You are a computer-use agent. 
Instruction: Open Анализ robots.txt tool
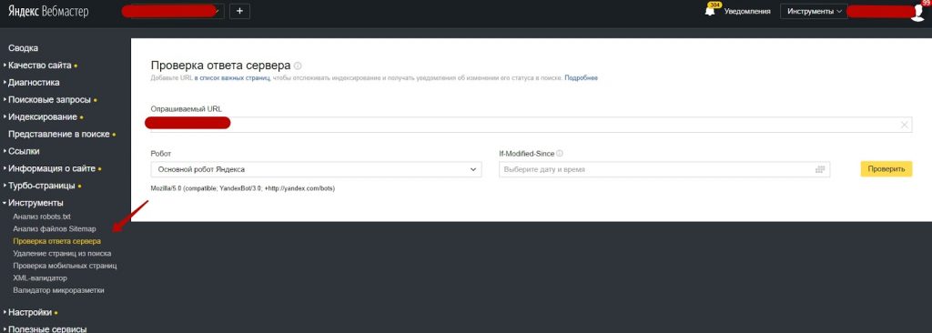[x=42, y=217]
